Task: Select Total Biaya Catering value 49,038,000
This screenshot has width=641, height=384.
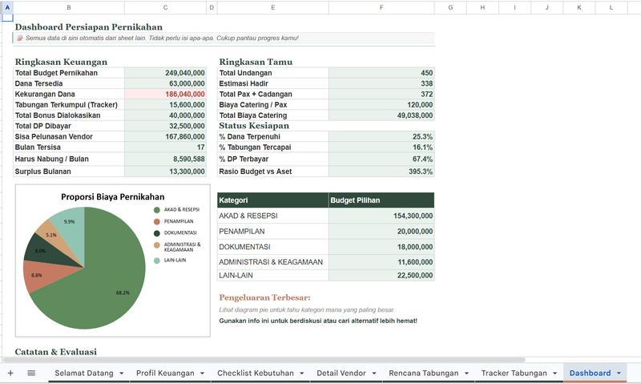Action: coord(381,115)
